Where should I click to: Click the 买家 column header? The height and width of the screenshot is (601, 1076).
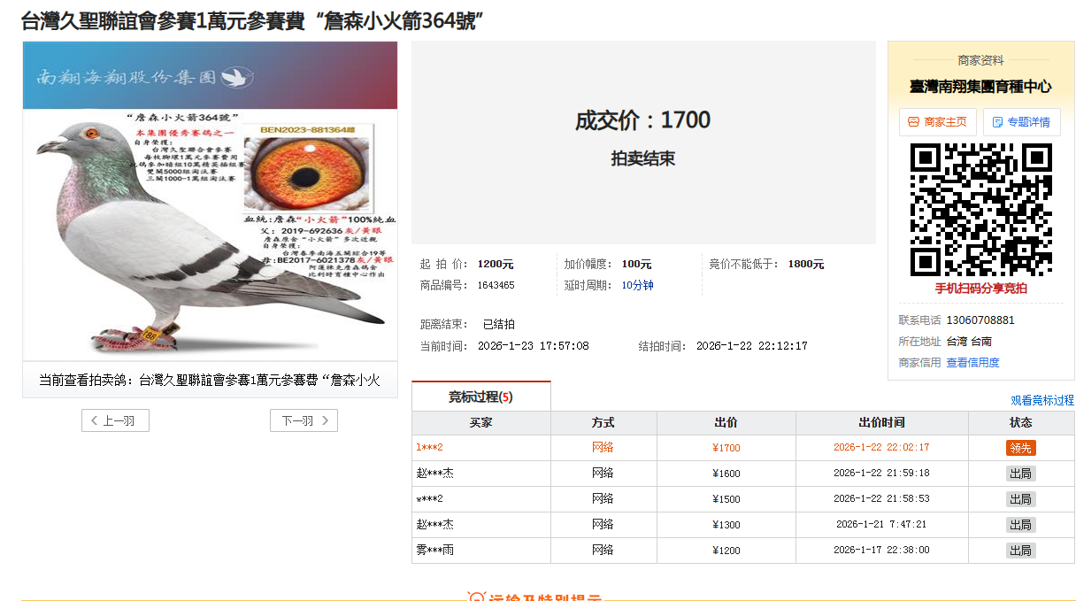click(480, 423)
